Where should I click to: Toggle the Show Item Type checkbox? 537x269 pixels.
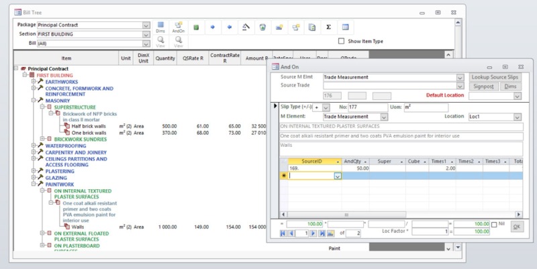341,41
